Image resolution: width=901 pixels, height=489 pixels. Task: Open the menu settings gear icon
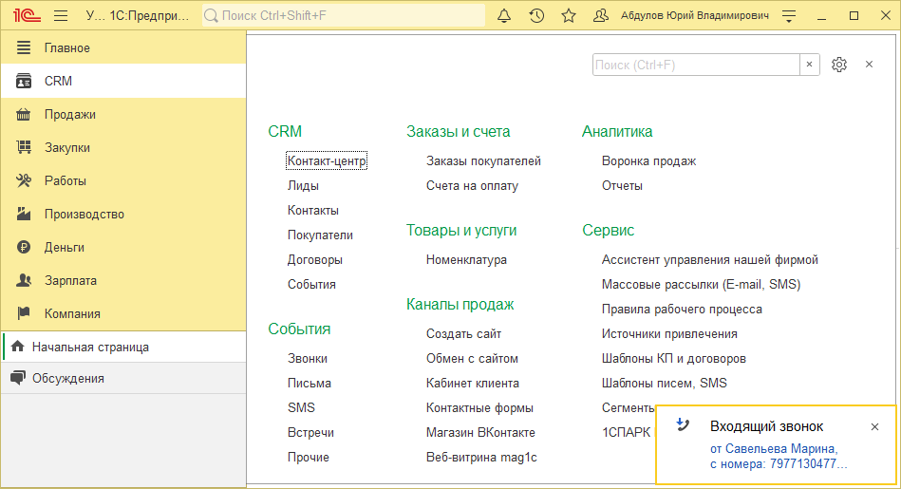coord(839,65)
